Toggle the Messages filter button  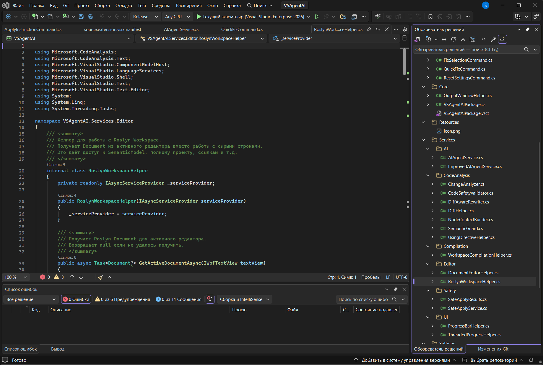(179, 299)
